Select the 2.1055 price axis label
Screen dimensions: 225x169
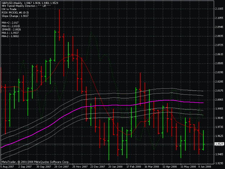pyautogui.click(x=219, y=18)
